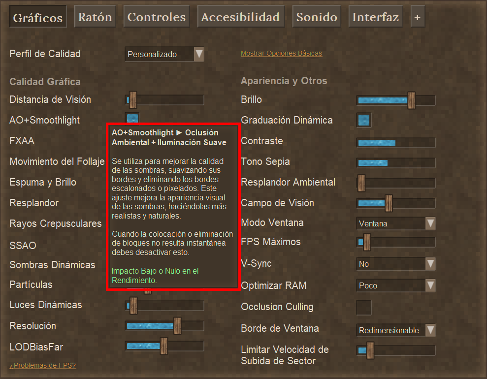Expand the Optimizar RAM dropdown
This screenshot has width=487, height=379.
[396, 285]
